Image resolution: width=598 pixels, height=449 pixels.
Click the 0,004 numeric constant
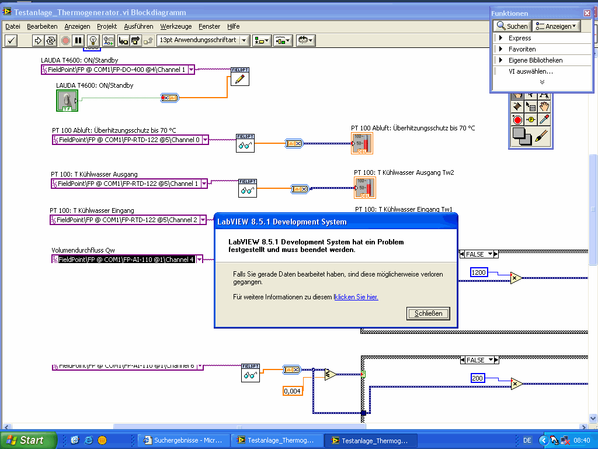tap(293, 391)
